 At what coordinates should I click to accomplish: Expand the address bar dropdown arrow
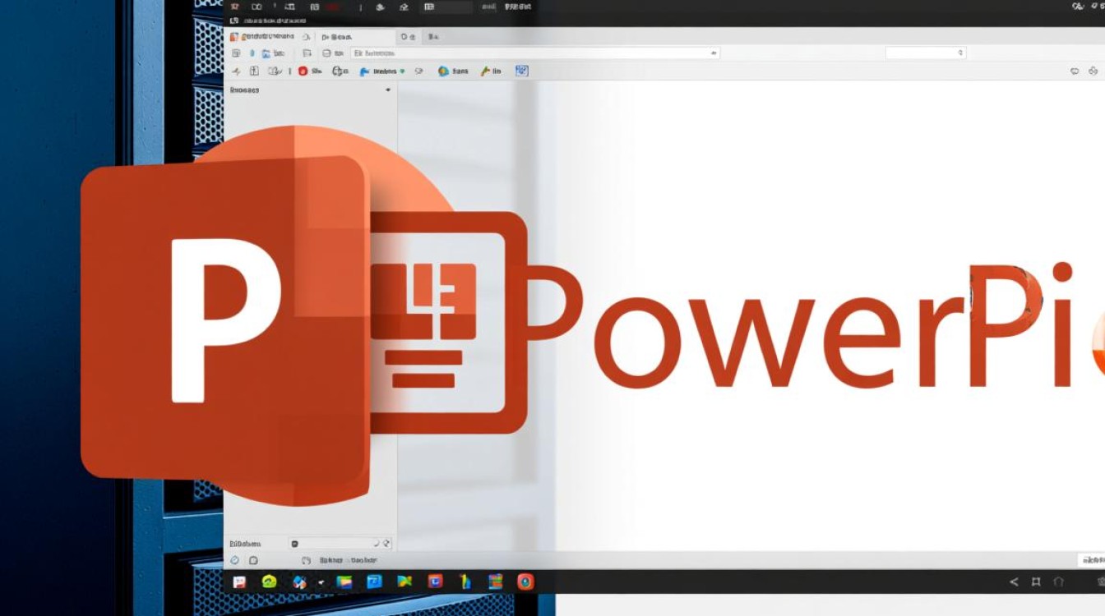tap(714, 53)
